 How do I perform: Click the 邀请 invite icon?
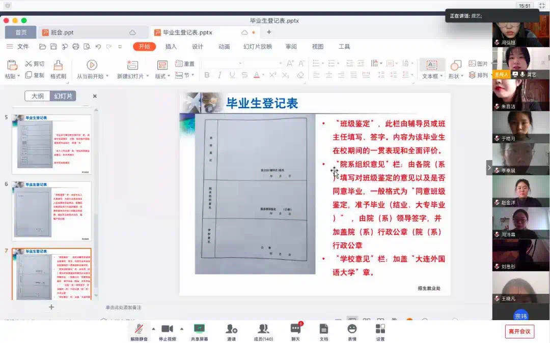(231, 329)
